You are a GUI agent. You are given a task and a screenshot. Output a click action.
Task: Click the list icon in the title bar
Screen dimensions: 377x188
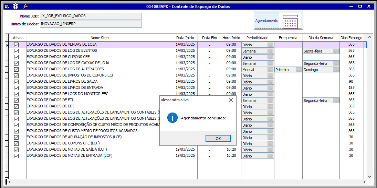click(7, 7)
